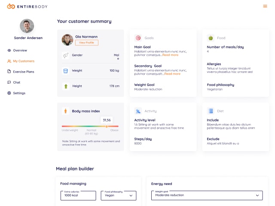Open the My Customers menu item
Image resolution: width=275 pixels, height=206 pixels.
click(21, 61)
